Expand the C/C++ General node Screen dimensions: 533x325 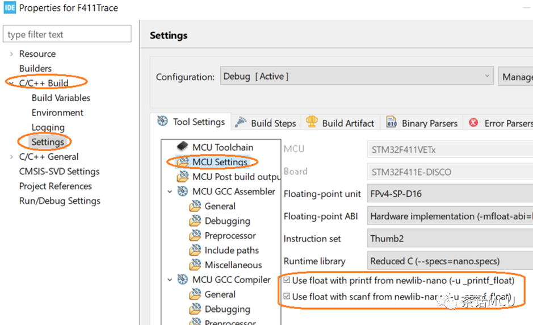pyautogui.click(x=11, y=157)
